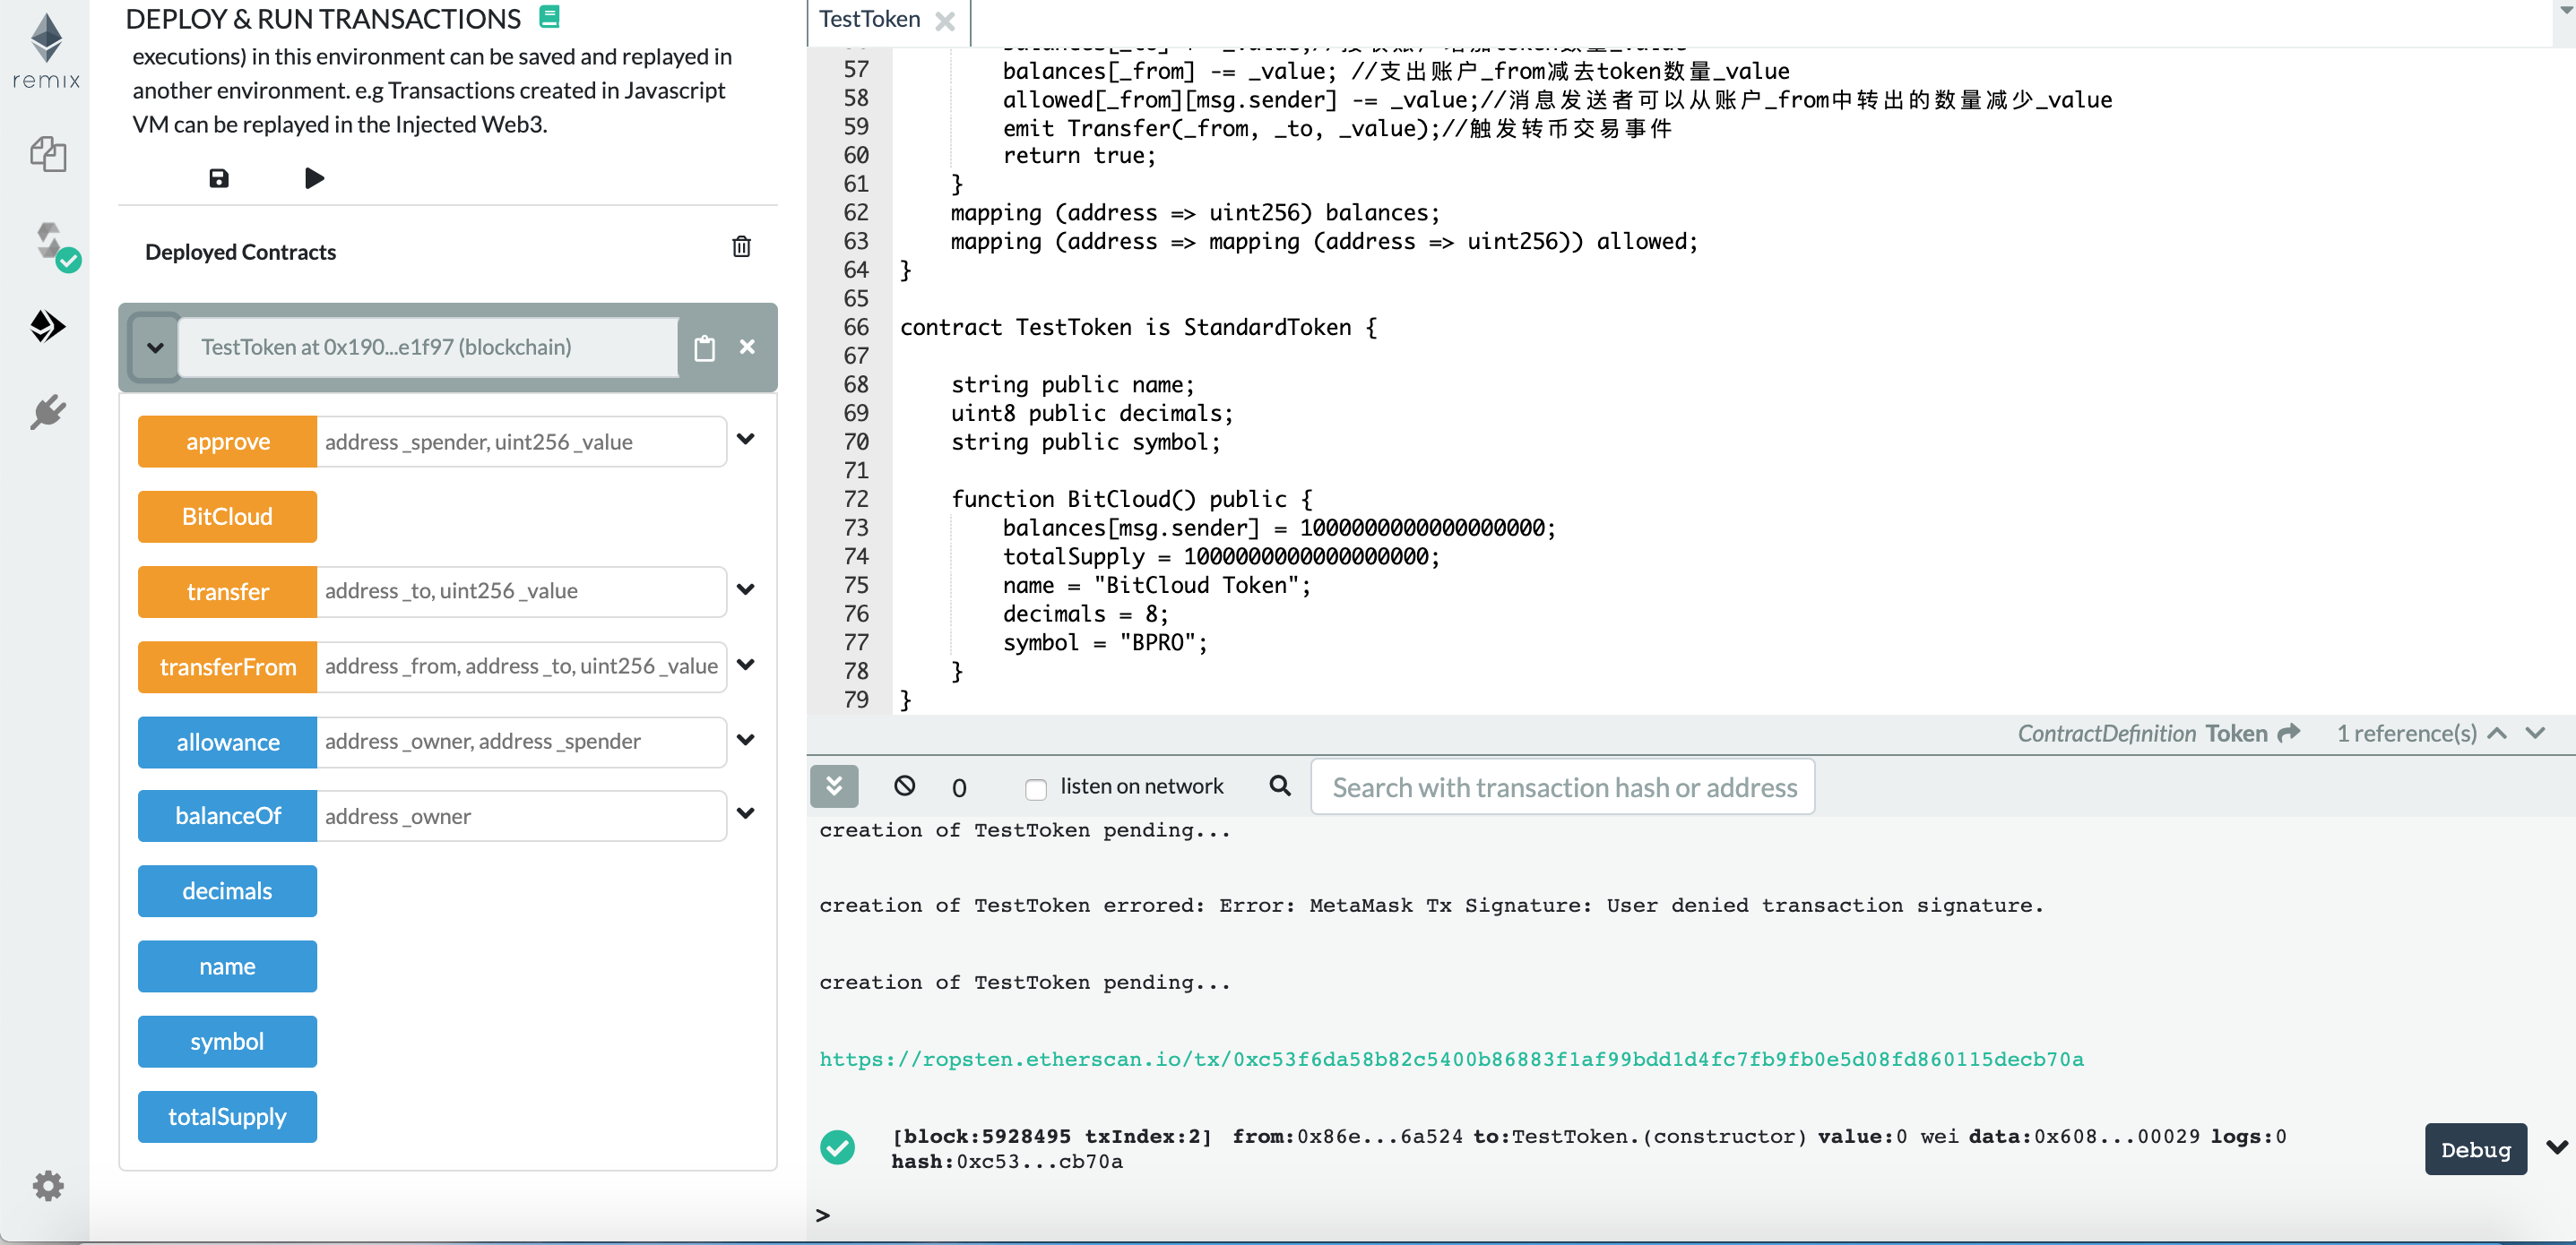Expand the transaction log details arrow

[2555, 1147]
